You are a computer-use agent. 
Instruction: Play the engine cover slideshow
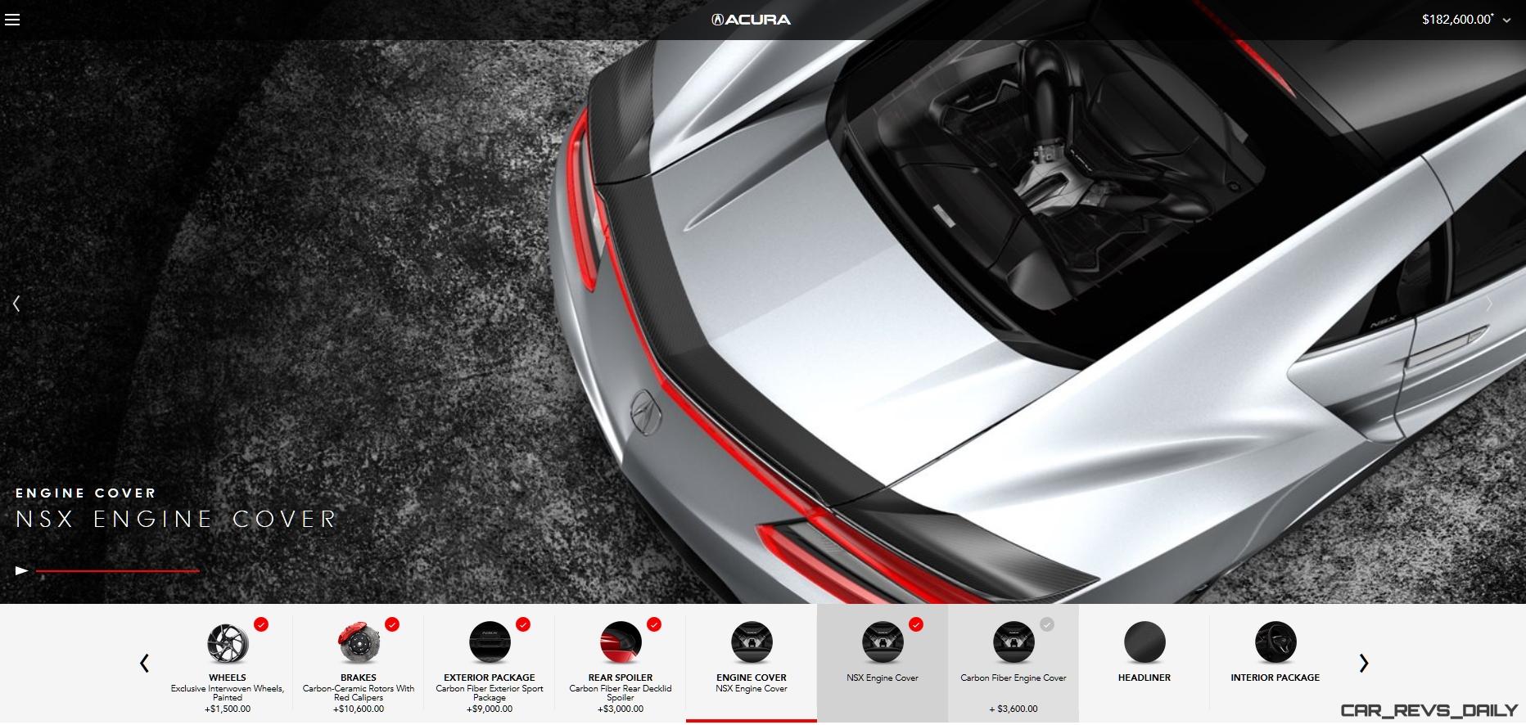(22, 570)
